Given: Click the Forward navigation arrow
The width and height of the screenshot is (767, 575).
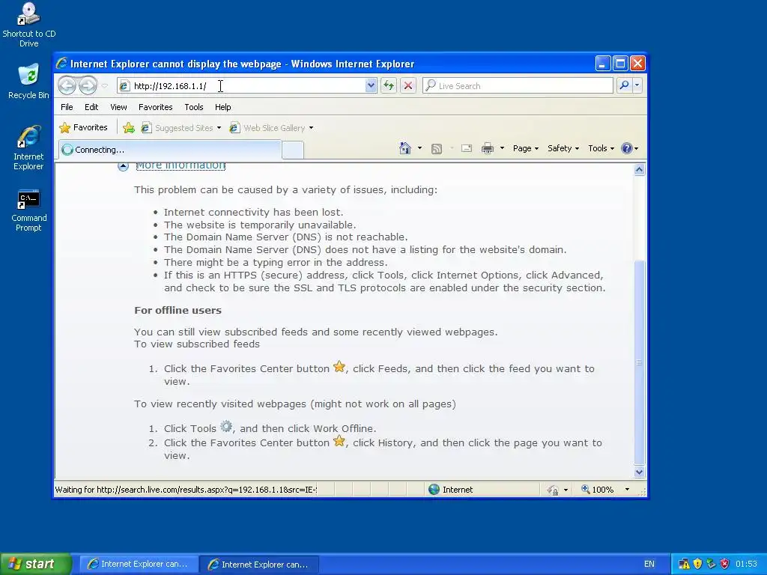Looking at the screenshot, I should pos(88,86).
